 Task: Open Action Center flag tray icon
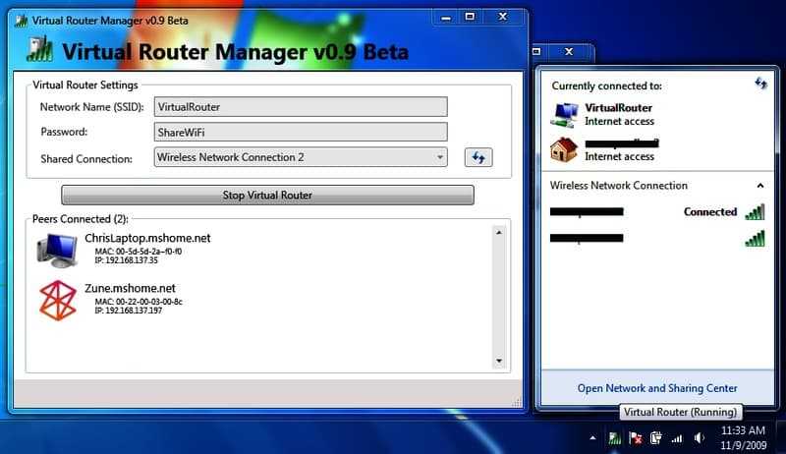635,438
